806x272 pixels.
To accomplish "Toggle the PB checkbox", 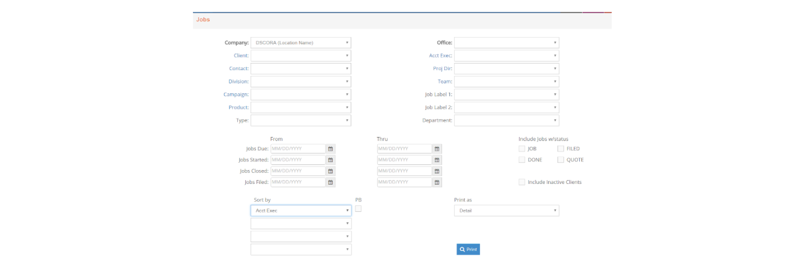I will point(358,208).
